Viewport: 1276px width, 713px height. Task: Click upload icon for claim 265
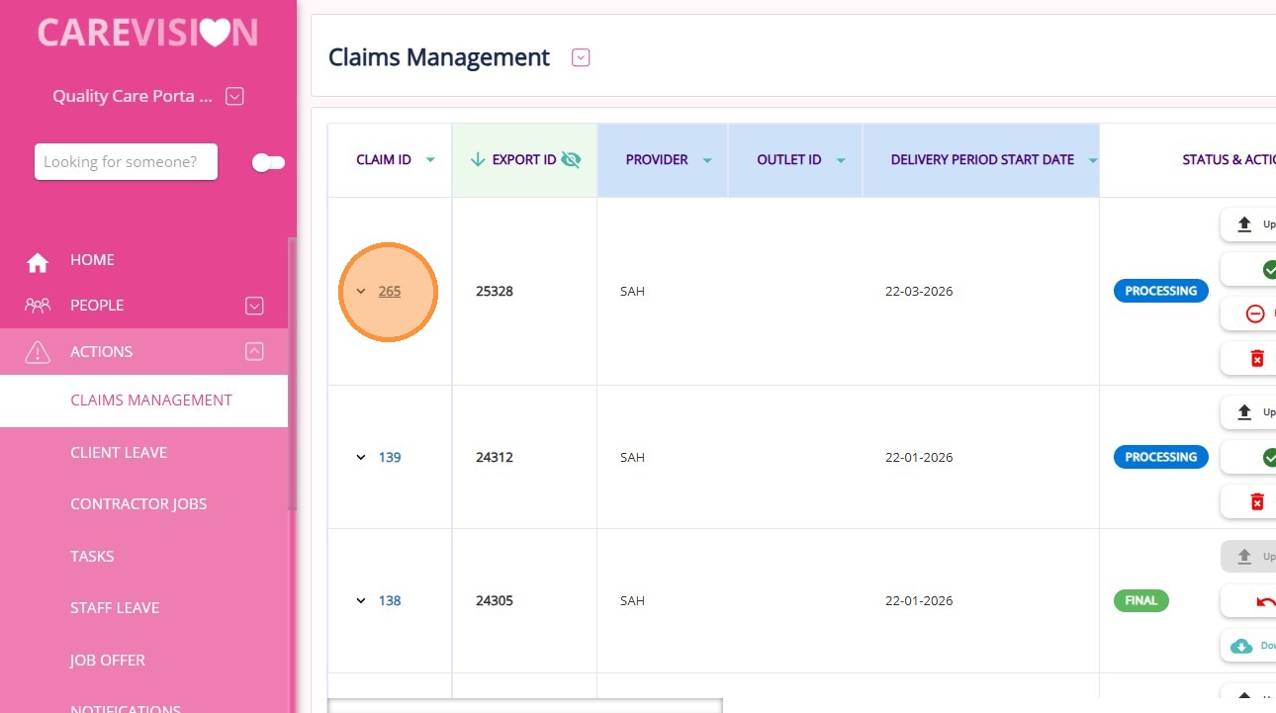pyautogui.click(x=1245, y=224)
